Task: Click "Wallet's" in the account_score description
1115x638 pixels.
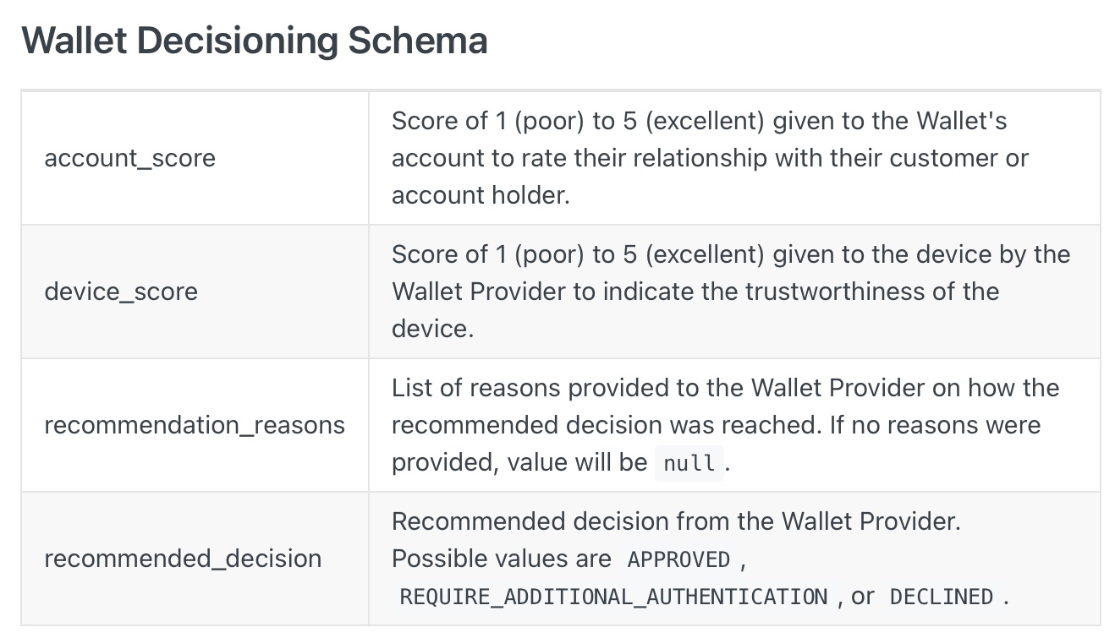Action: (962, 121)
